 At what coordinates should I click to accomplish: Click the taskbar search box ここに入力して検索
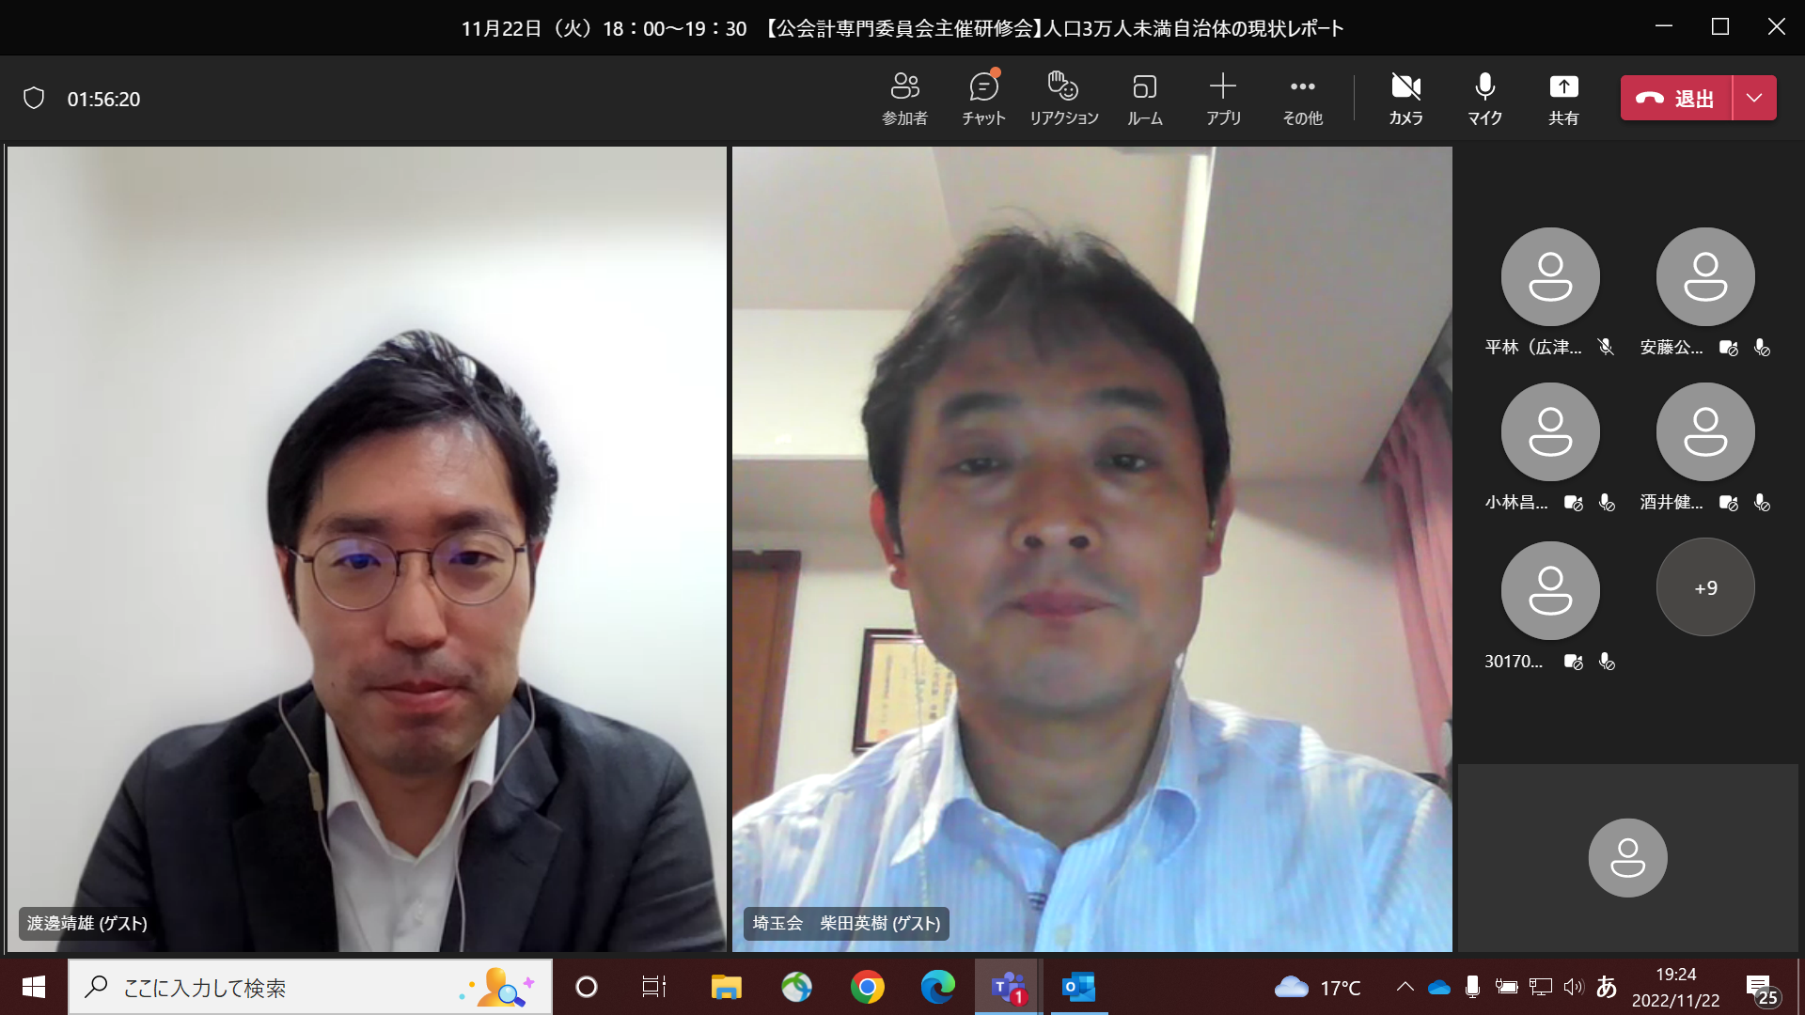coord(310,987)
